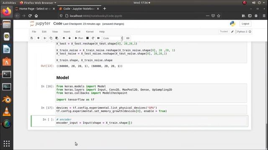Save notebook with the floppy disk icon
268x150 pixels.
(x=32, y=38)
